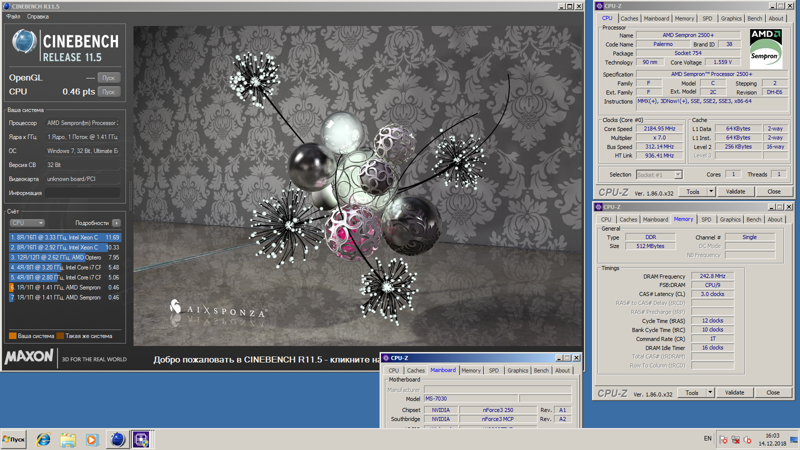
Task: Click the EN language indicator on the taskbar
Action: coord(707,438)
